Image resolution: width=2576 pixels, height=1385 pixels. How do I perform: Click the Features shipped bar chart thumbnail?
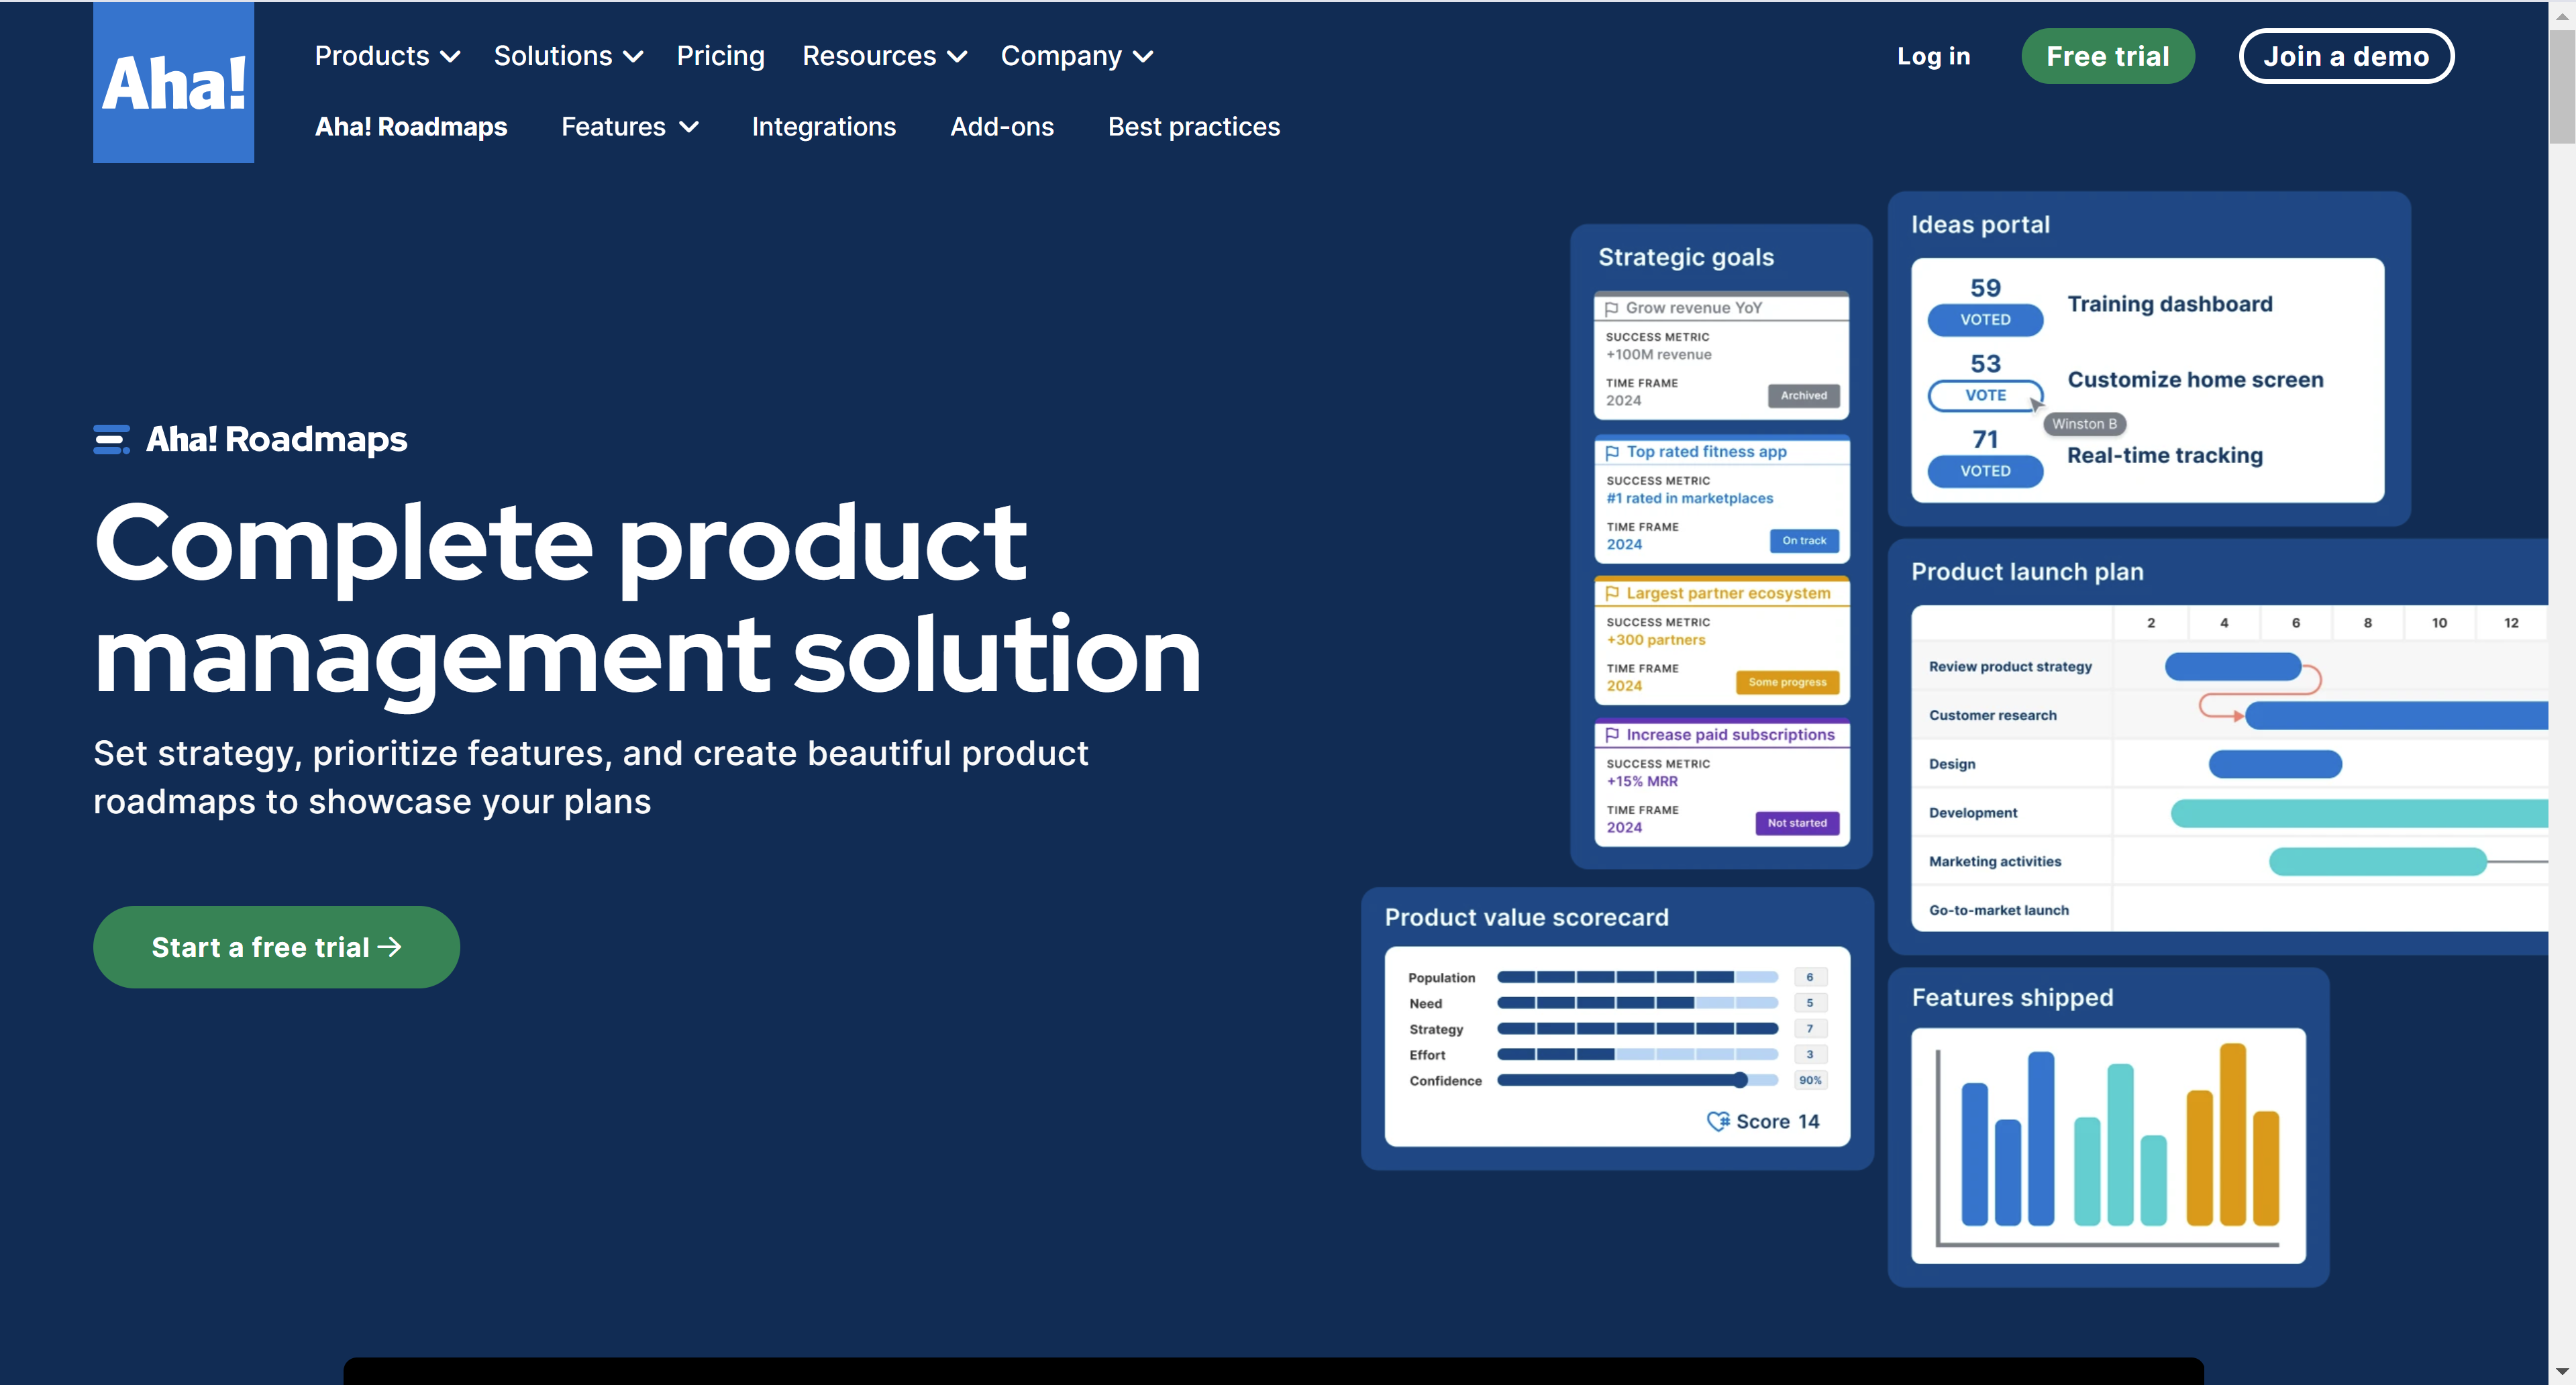coord(2107,1145)
